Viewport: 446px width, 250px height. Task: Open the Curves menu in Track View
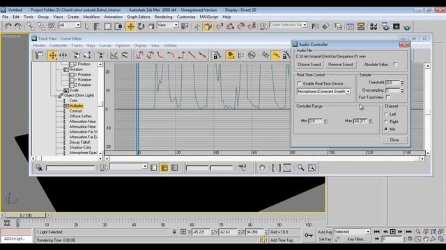click(x=105, y=46)
